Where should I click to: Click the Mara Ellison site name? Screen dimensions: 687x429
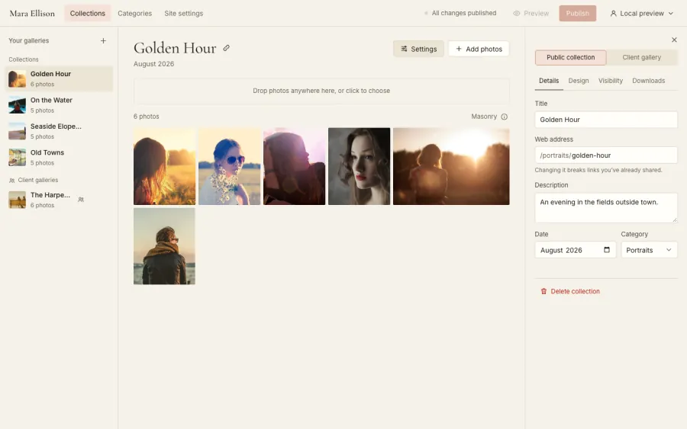click(x=32, y=14)
